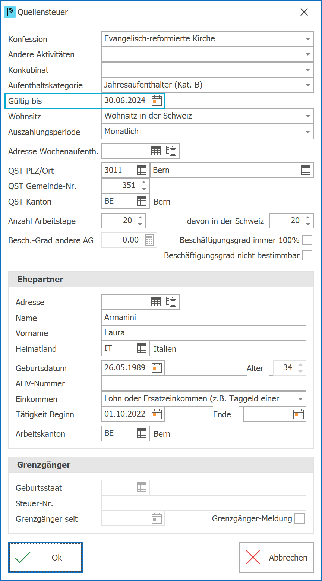Click the copy icon beside Ehepartner Adresse
Image resolution: width=322 pixels, height=581 pixels.
click(x=171, y=302)
